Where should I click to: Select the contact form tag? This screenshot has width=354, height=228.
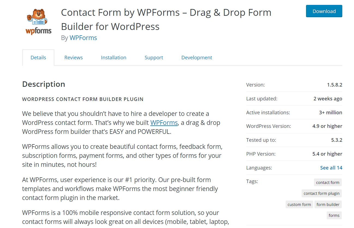tap(328, 183)
